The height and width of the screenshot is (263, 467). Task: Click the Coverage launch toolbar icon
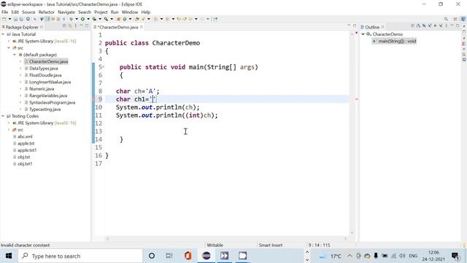coord(94,19)
